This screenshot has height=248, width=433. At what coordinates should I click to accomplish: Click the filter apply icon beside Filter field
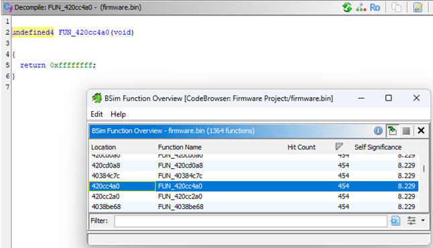(x=395, y=221)
